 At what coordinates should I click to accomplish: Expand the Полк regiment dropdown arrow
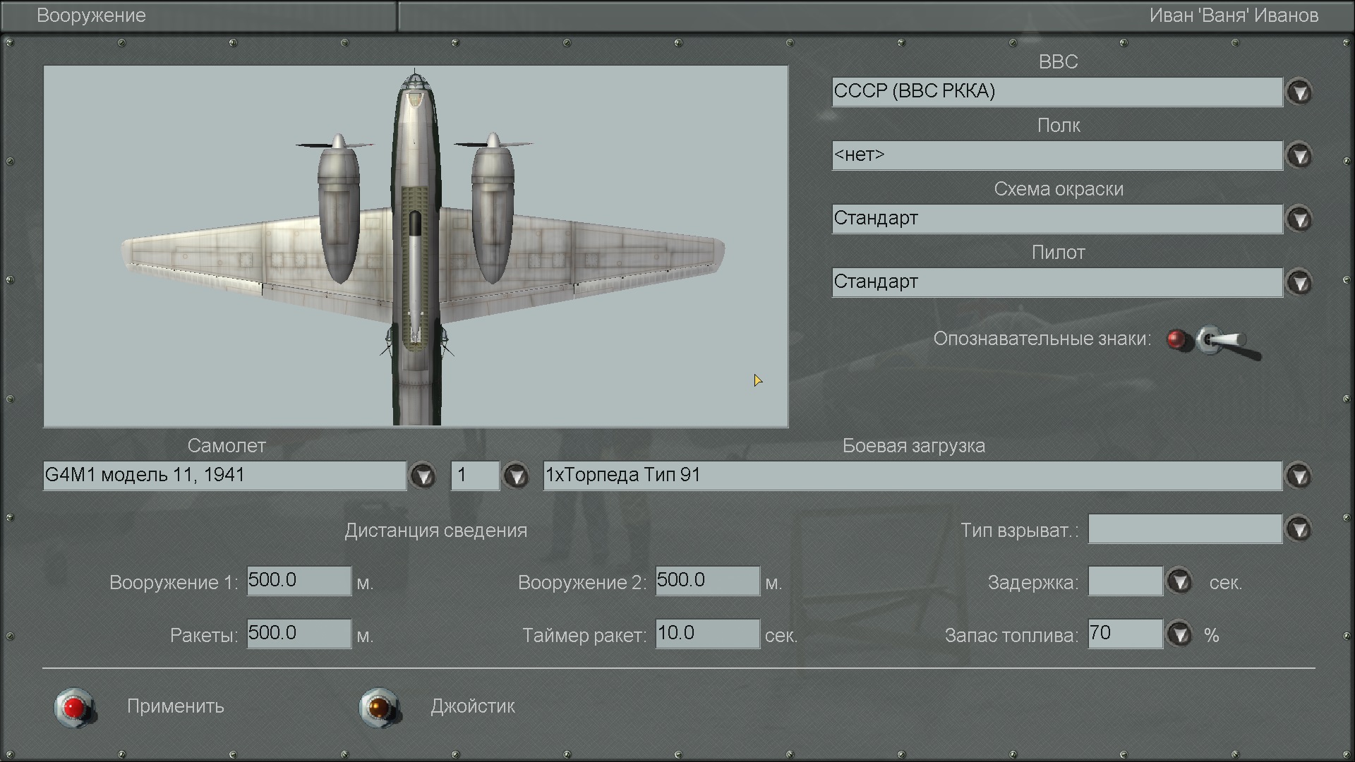click(x=1299, y=156)
